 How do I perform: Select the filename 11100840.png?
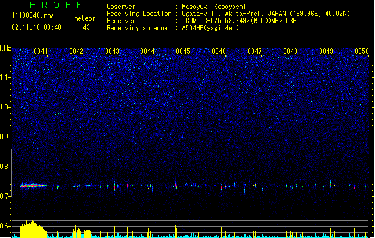coord(33,15)
